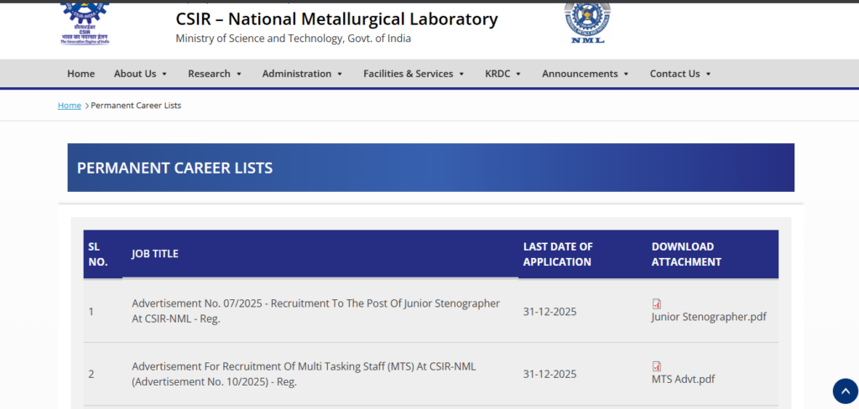Download Junior Stenographer.pdf file

pyautogui.click(x=709, y=317)
